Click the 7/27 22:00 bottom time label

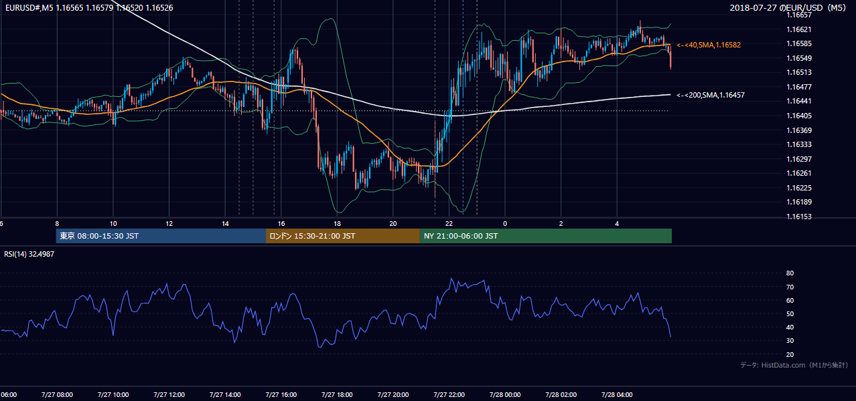coord(449,394)
